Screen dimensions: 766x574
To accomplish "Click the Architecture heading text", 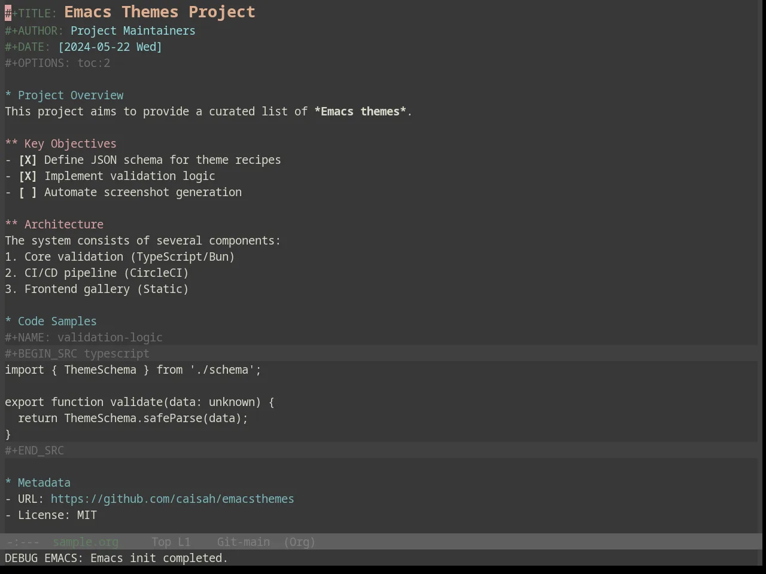I will pos(64,225).
